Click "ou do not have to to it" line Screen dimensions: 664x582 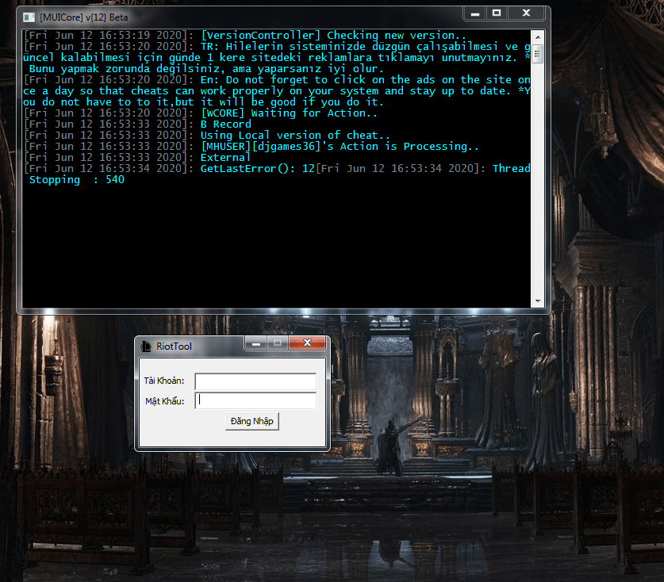point(203,102)
